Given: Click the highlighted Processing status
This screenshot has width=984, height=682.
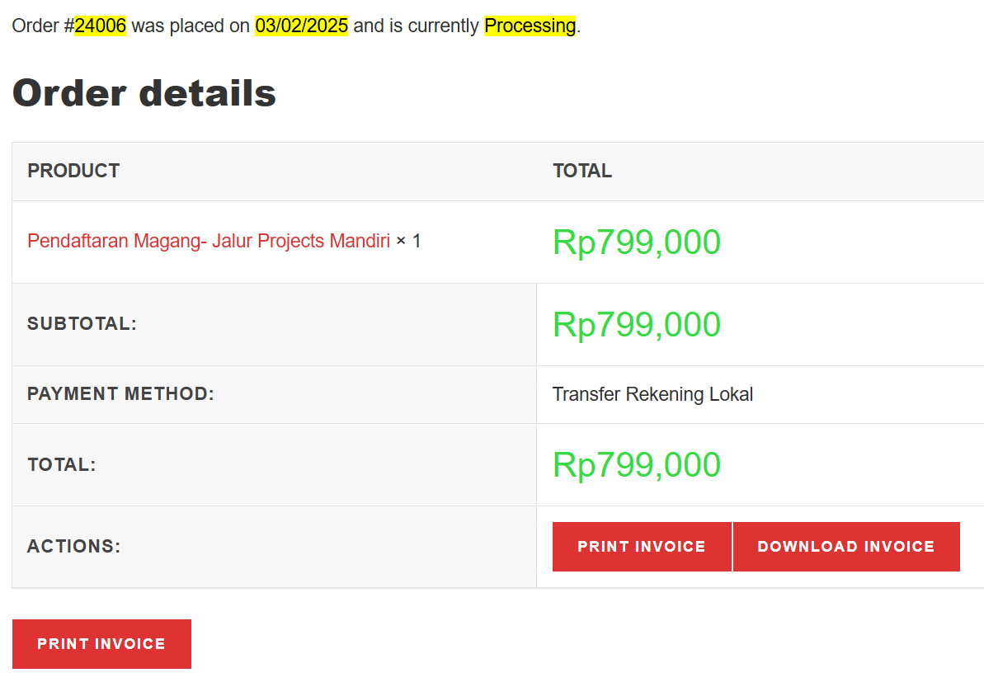Looking at the screenshot, I should (530, 26).
